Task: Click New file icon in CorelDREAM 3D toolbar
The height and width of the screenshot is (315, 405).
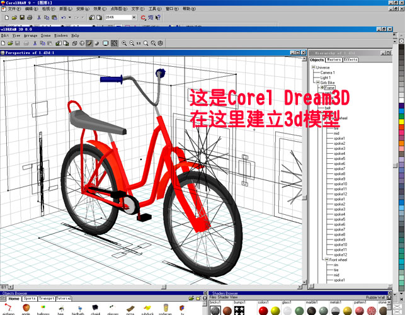Action: (3, 43)
